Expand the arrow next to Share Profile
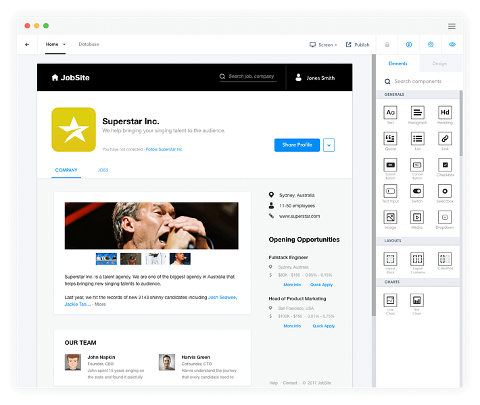This screenshot has height=405, width=480. [x=329, y=145]
